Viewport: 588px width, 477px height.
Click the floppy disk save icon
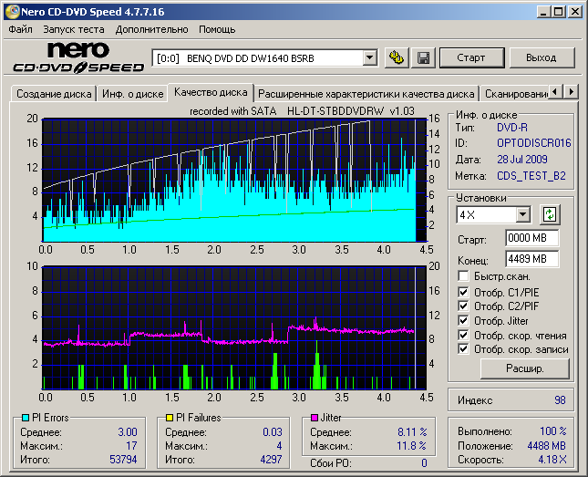click(423, 57)
